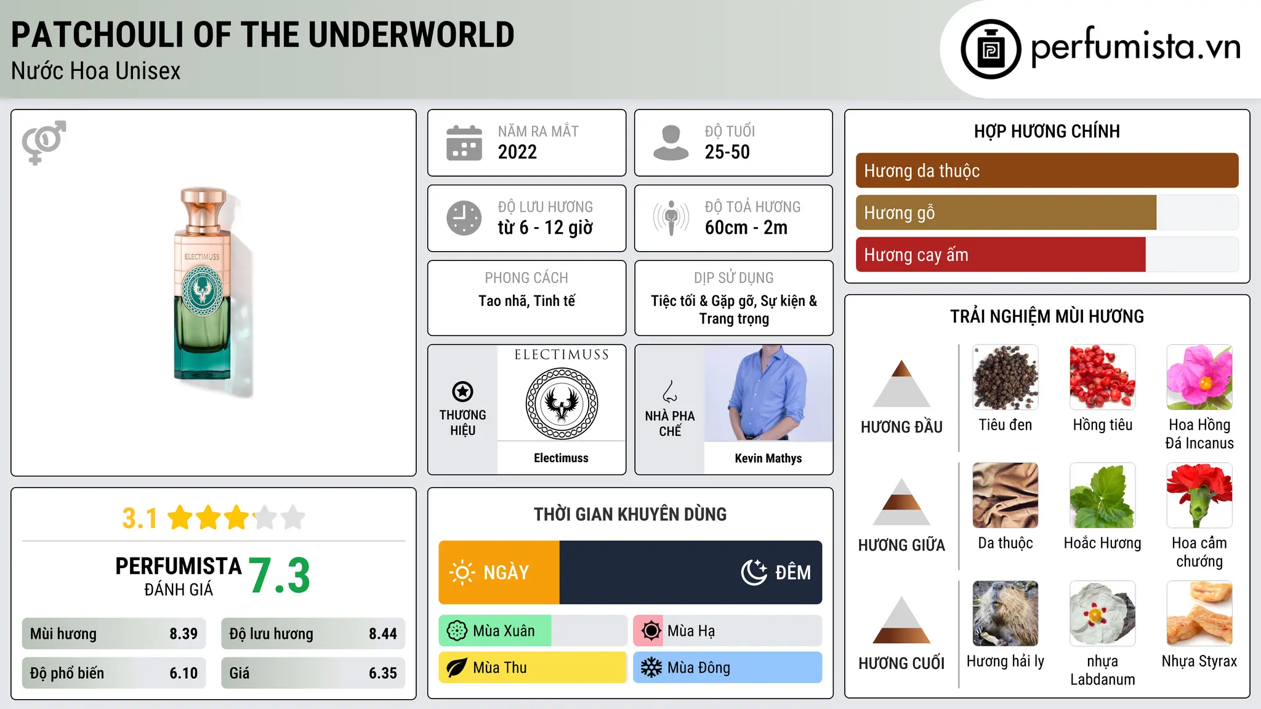The width and height of the screenshot is (1261, 709).
Task: Click the longevity value từ 6 - 12 giờ
Action: pyautogui.click(x=546, y=228)
